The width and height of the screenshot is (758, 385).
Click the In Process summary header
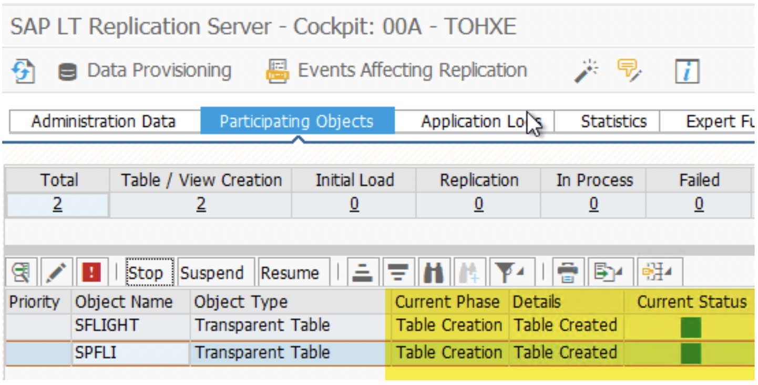tap(594, 180)
